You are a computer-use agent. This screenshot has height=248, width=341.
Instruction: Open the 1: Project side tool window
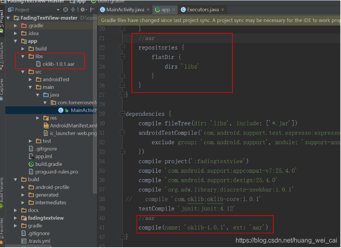click(2, 21)
